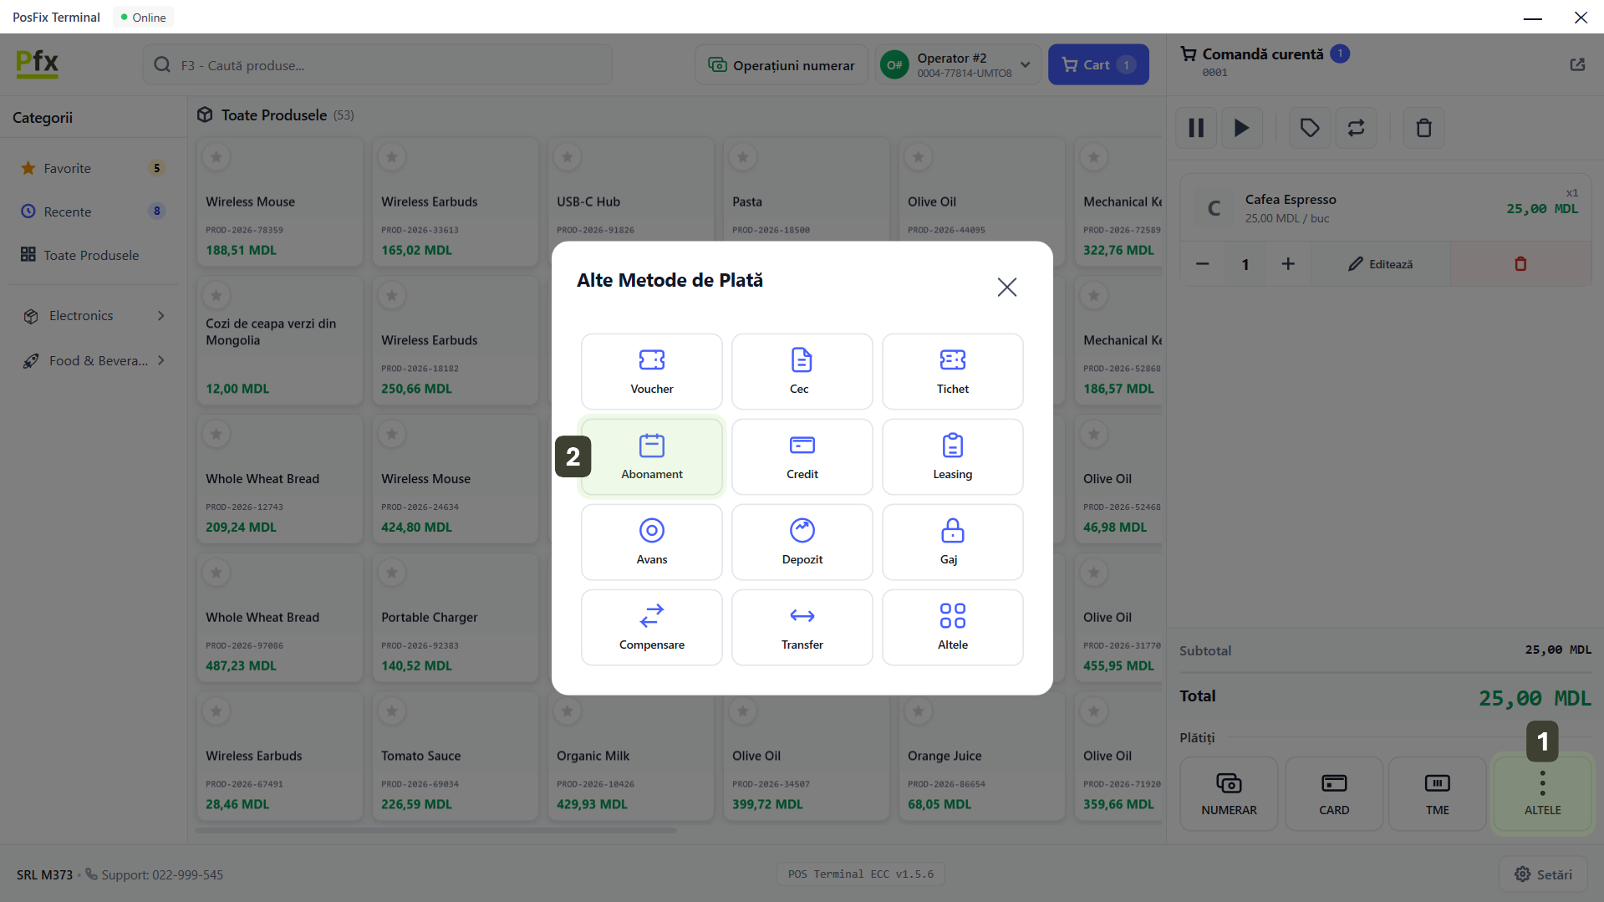Pay using the NUMERAR button

1228,793
